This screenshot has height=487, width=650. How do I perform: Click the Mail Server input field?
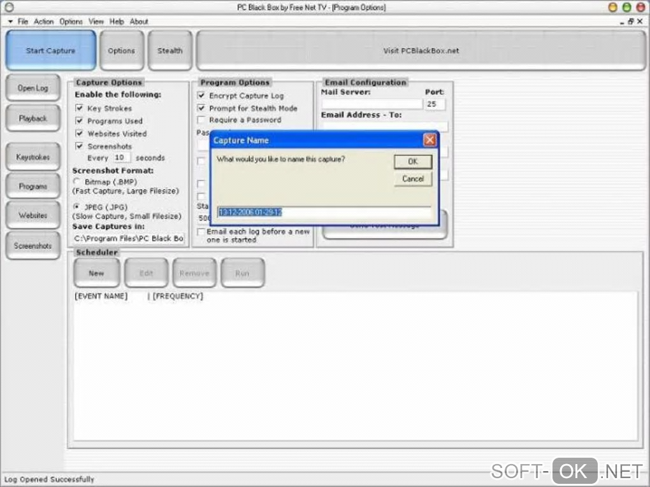pyautogui.click(x=372, y=104)
